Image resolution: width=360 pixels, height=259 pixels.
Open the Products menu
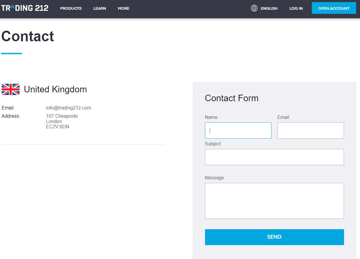click(71, 9)
